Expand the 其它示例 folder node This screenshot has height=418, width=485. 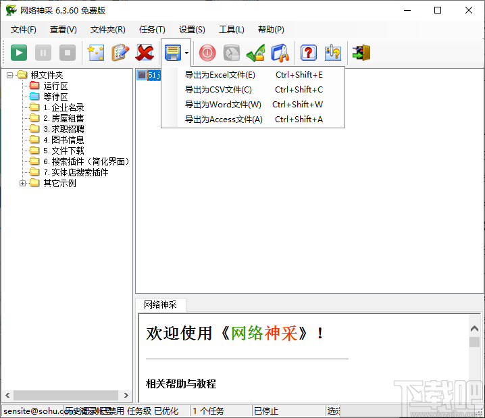point(22,183)
